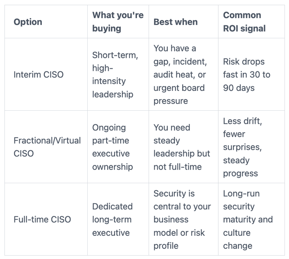Click the text "urgent board pressure"

(180, 95)
